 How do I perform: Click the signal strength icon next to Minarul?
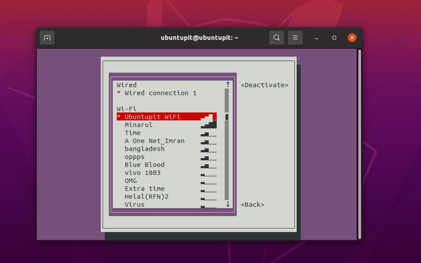point(209,124)
